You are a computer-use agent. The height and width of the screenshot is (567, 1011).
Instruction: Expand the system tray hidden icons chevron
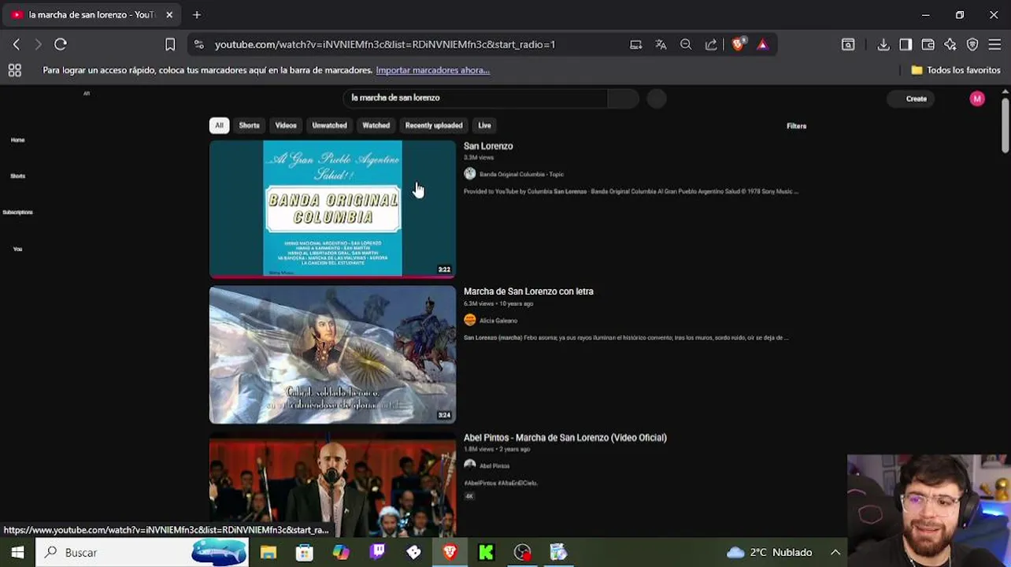coord(835,552)
